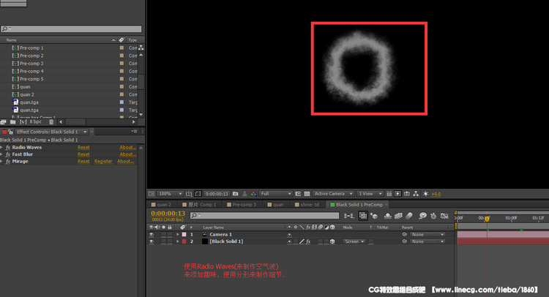The width and height of the screenshot is (549, 297).
Task: Reset the Radio Waves effect
Action: click(x=83, y=147)
